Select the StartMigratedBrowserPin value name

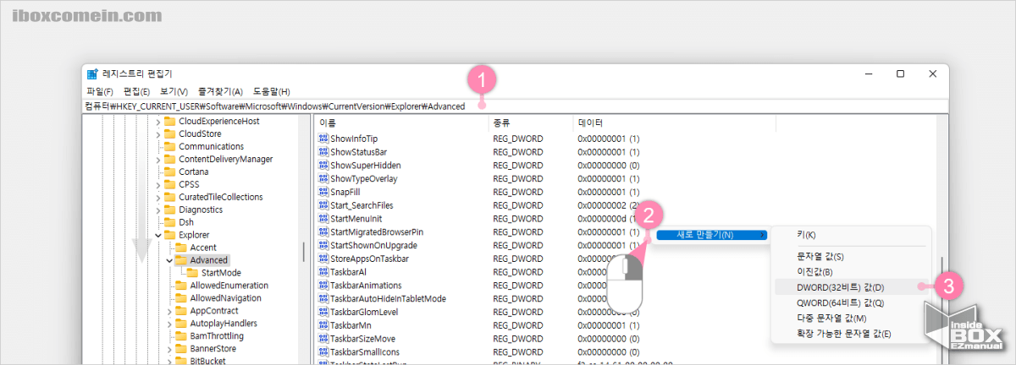click(x=377, y=232)
